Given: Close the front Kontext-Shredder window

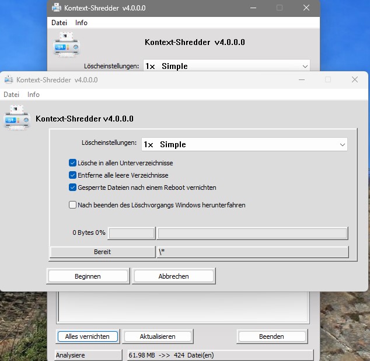Looking at the screenshot, I should pos(355,79).
